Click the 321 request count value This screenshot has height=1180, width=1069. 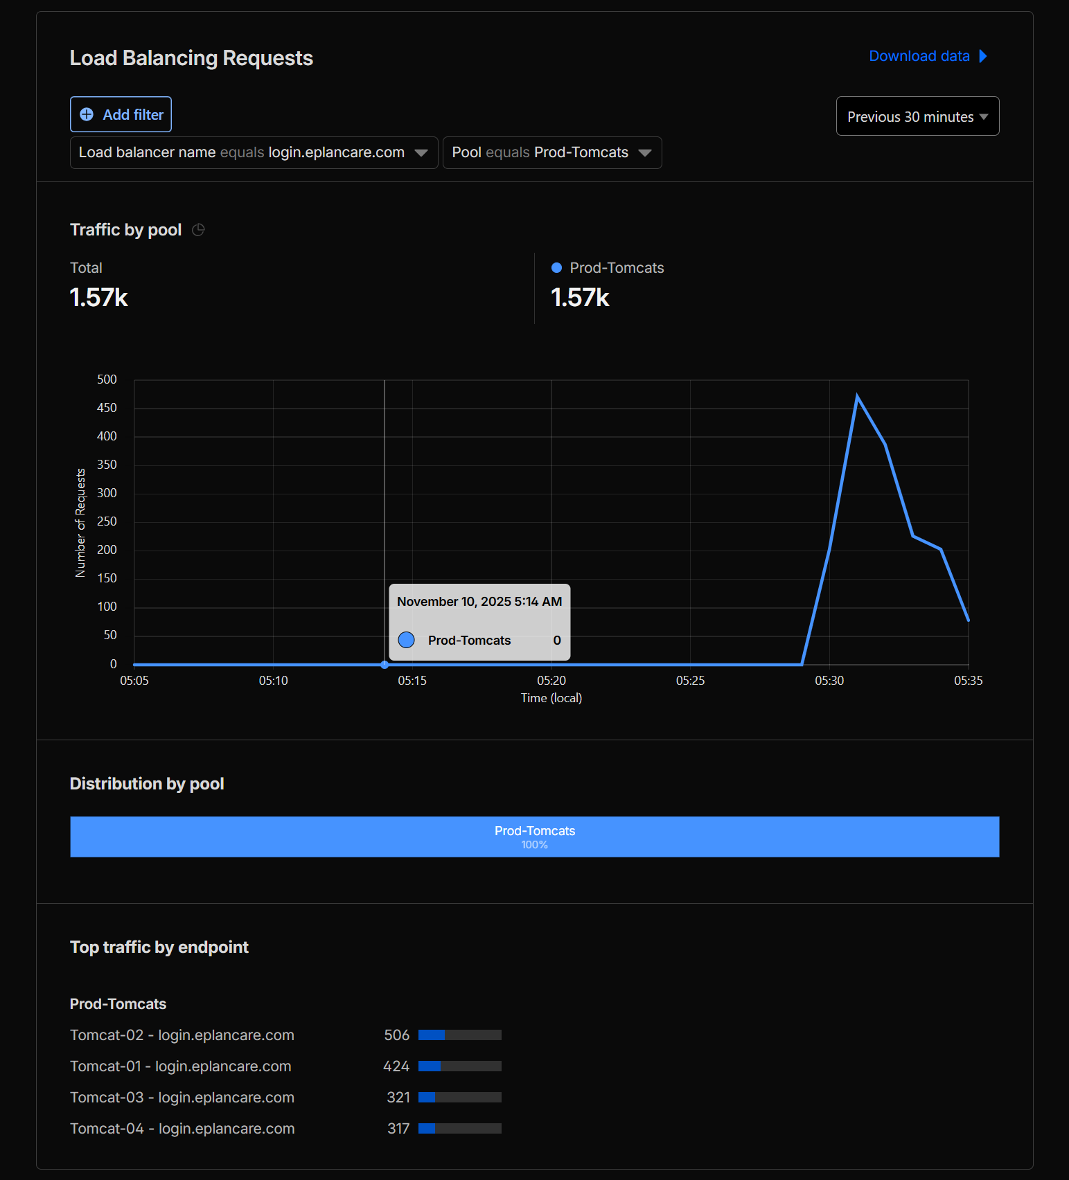[398, 1097]
